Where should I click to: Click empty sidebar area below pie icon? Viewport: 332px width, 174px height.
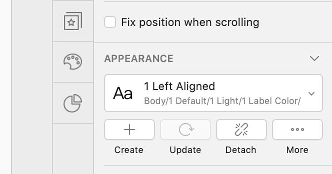pos(73,149)
